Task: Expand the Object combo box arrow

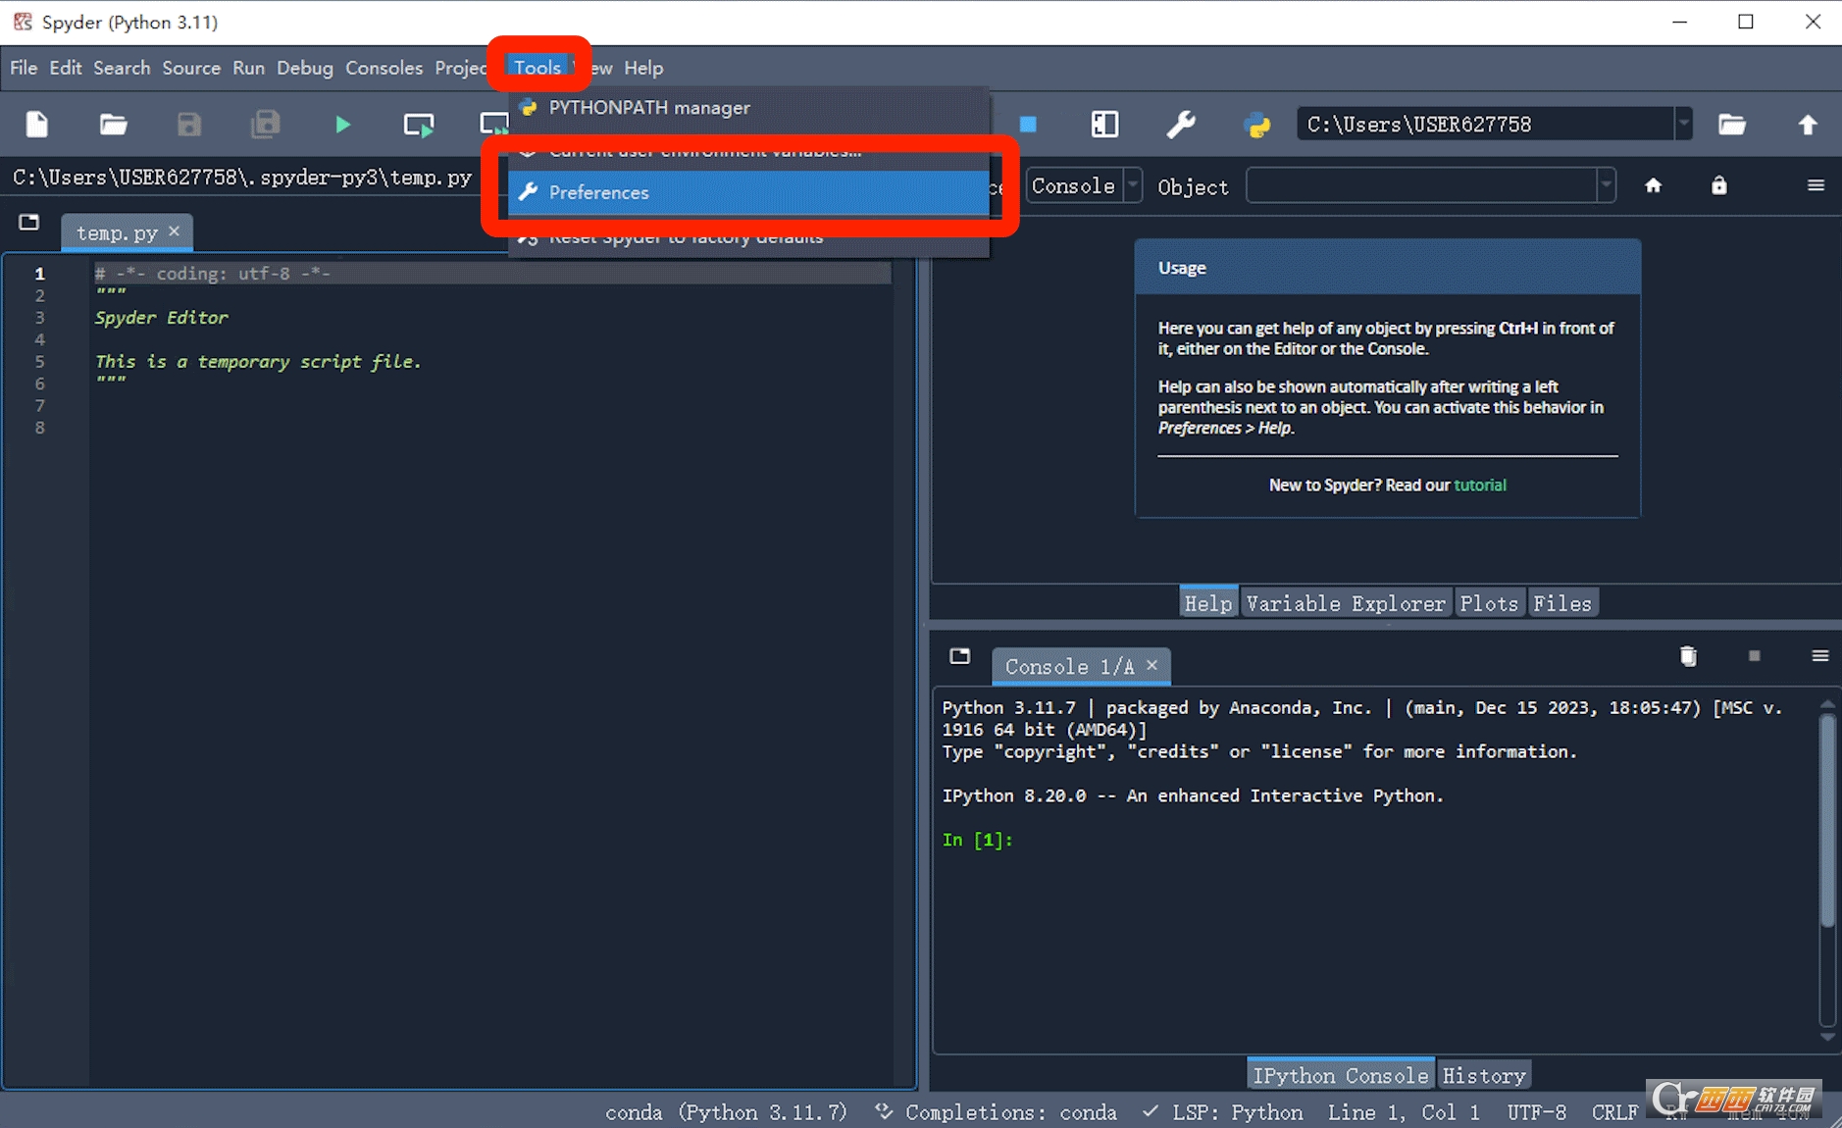Action: pyautogui.click(x=1606, y=185)
